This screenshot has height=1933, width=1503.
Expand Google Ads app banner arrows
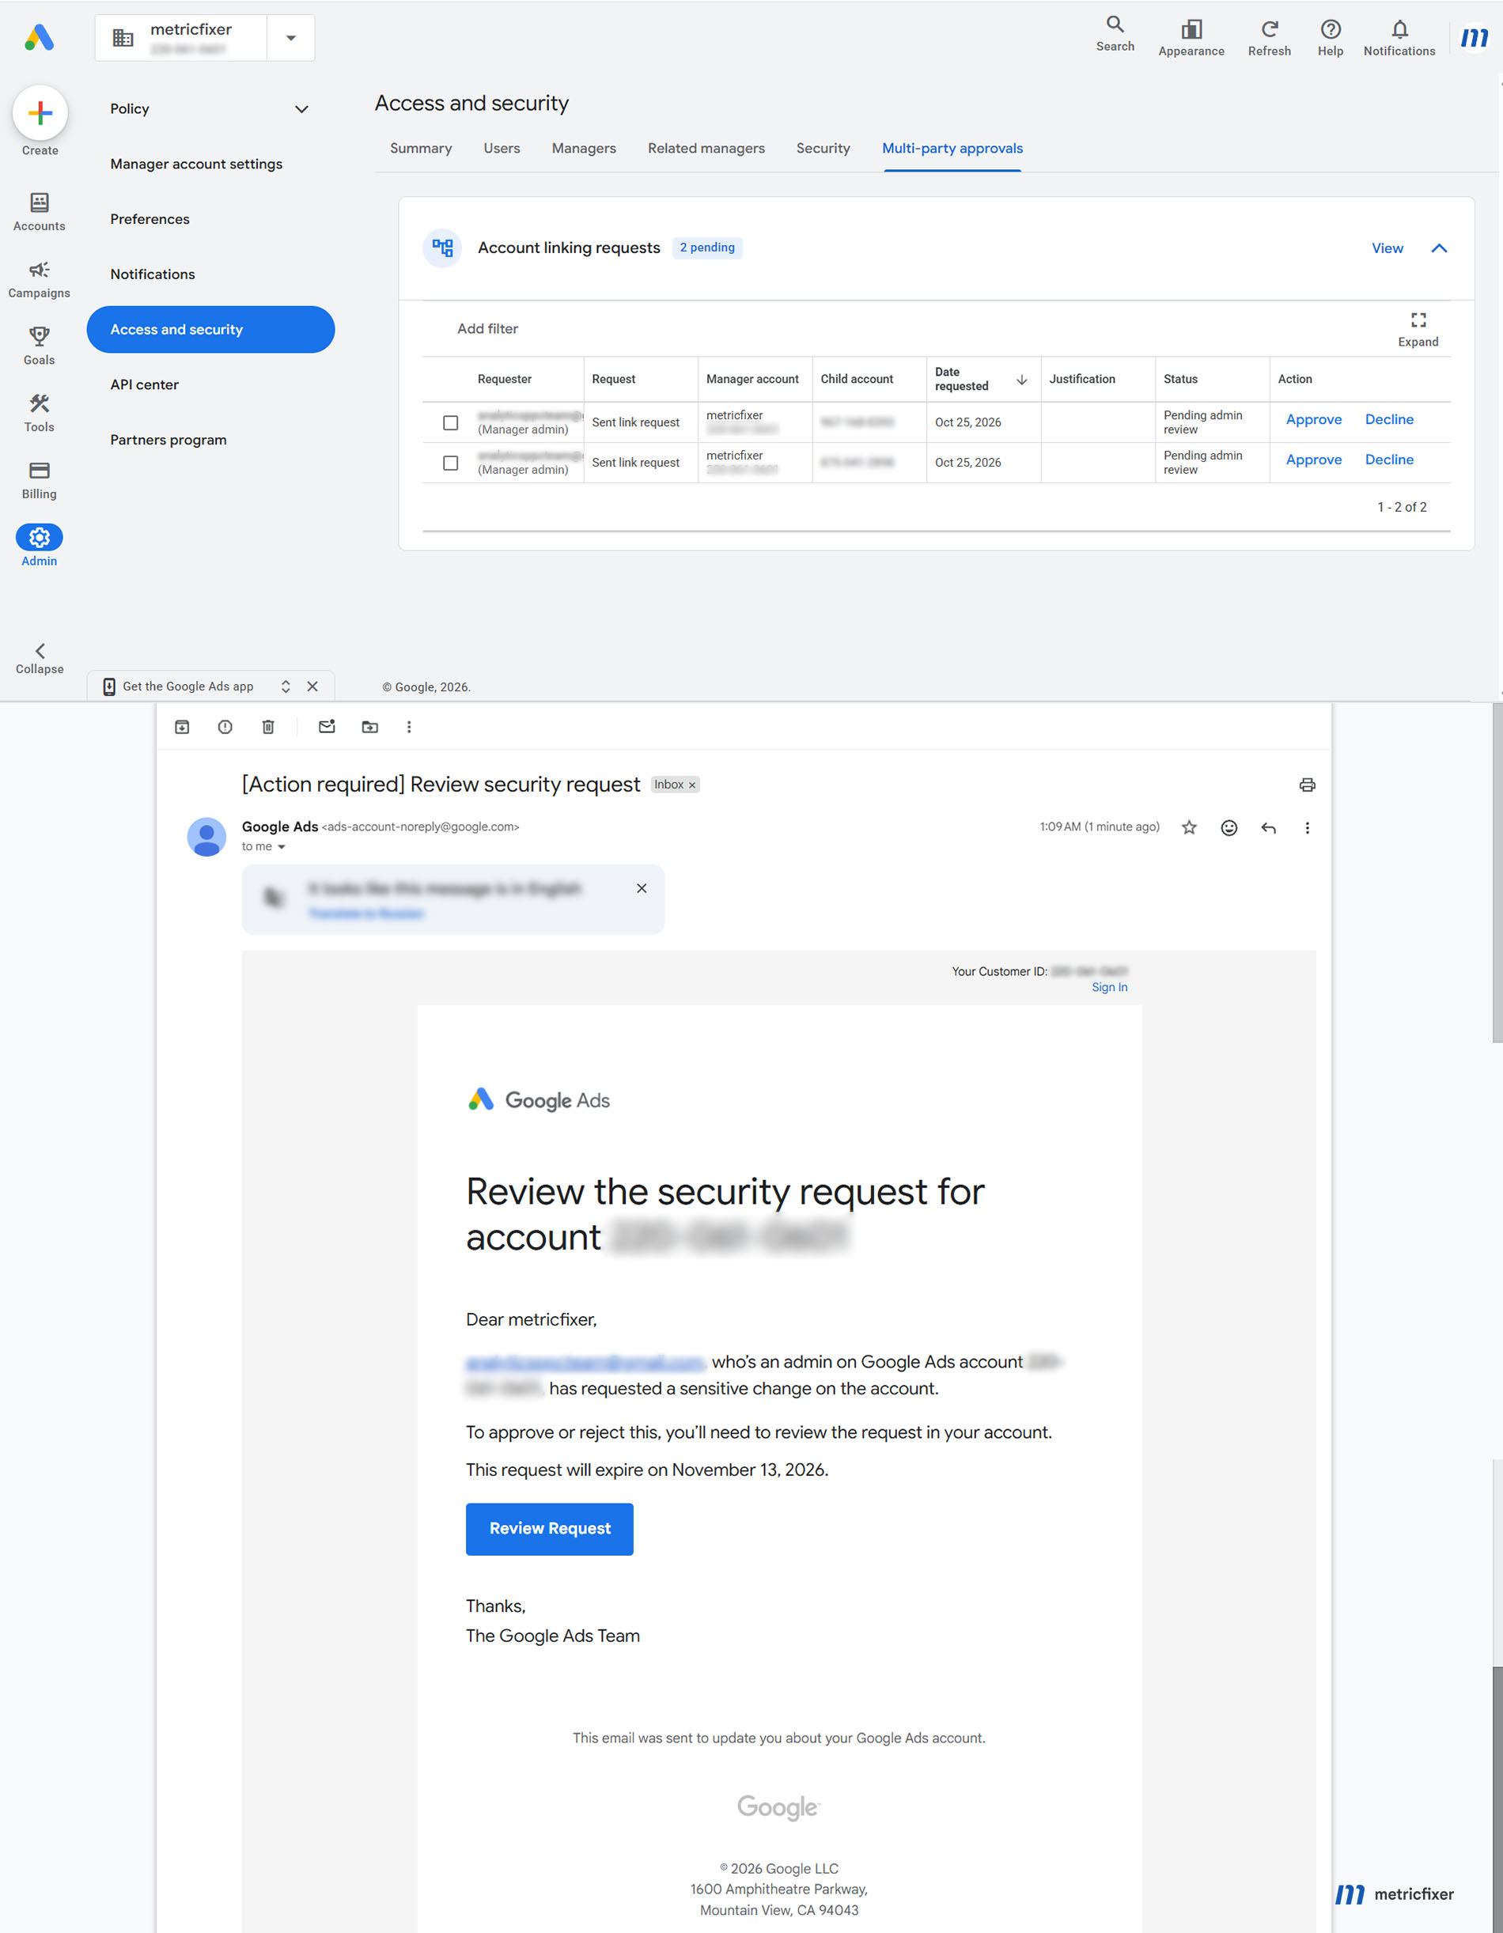point(285,687)
